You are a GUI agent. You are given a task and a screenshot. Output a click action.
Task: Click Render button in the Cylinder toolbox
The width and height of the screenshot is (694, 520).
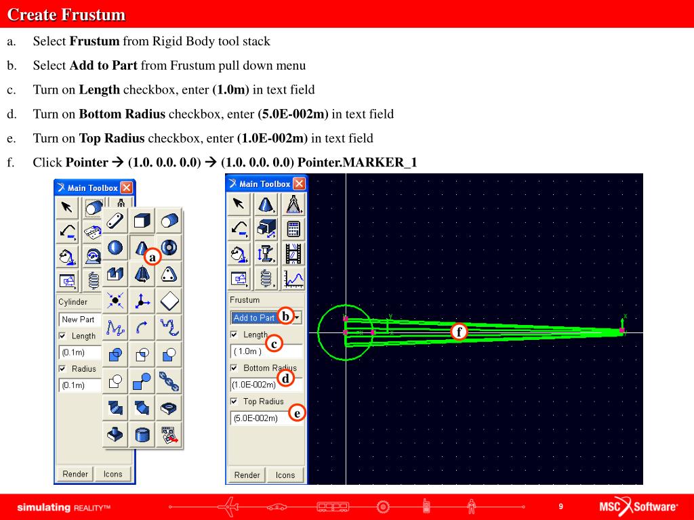[x=75, y=474]
